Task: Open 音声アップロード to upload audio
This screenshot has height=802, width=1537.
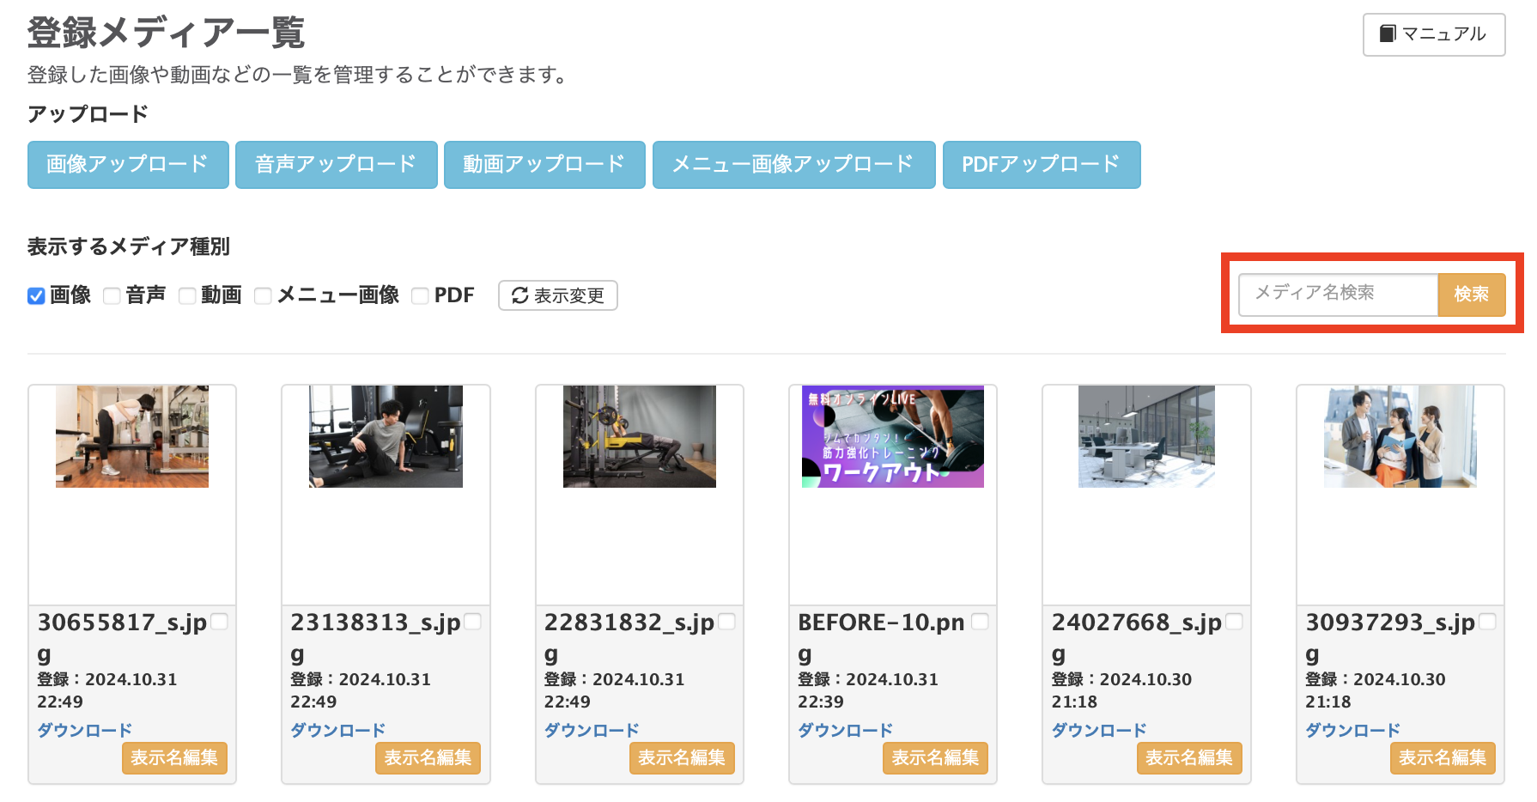Action: [336, 164]
